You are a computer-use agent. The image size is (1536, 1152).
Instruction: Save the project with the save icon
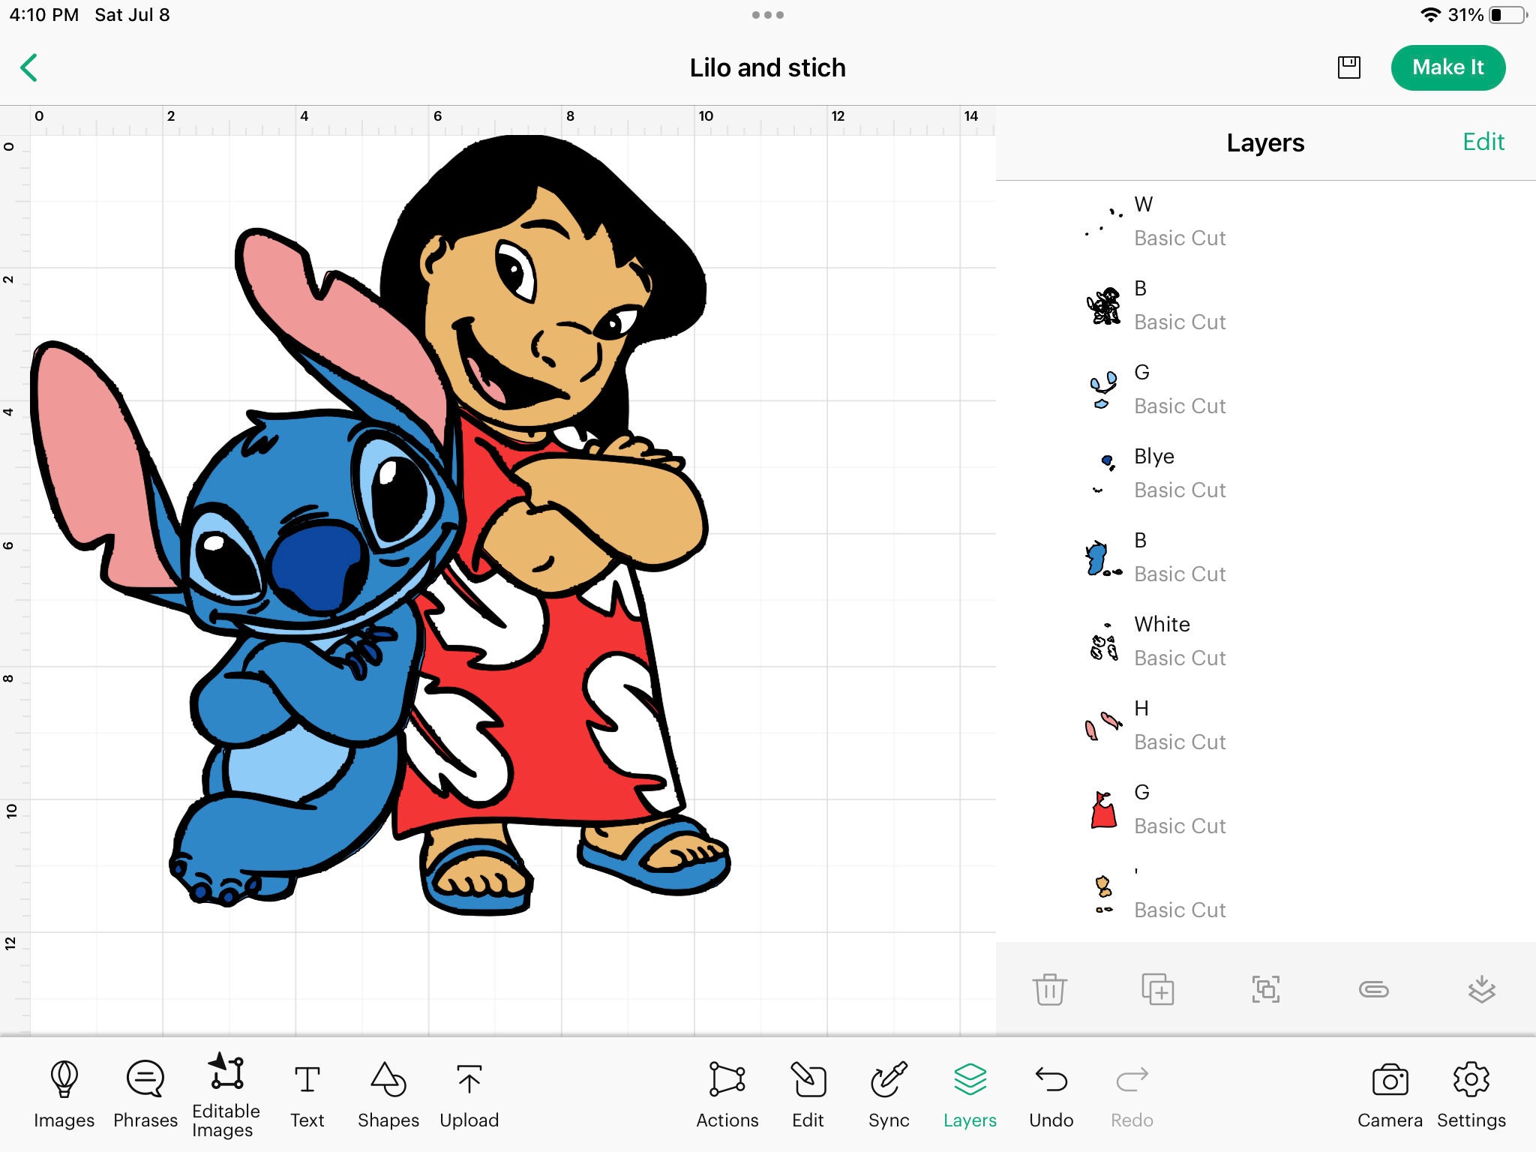point(1348,67)
